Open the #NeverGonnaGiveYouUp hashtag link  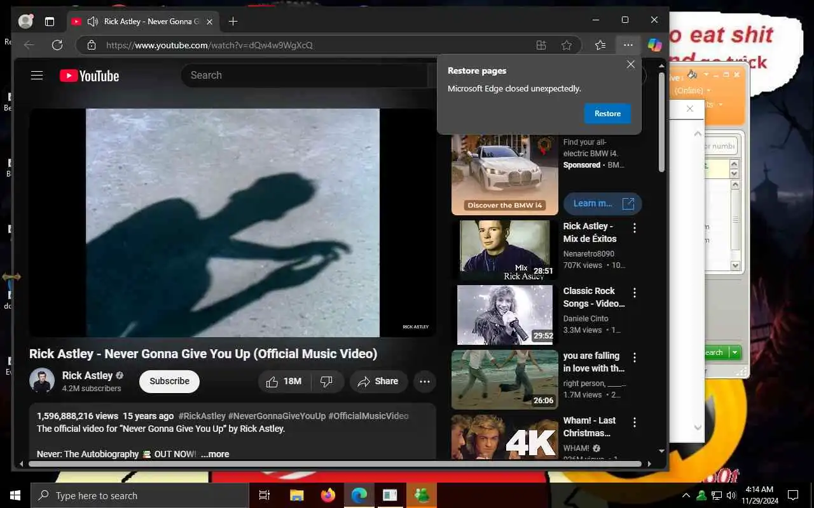point(277,416)
